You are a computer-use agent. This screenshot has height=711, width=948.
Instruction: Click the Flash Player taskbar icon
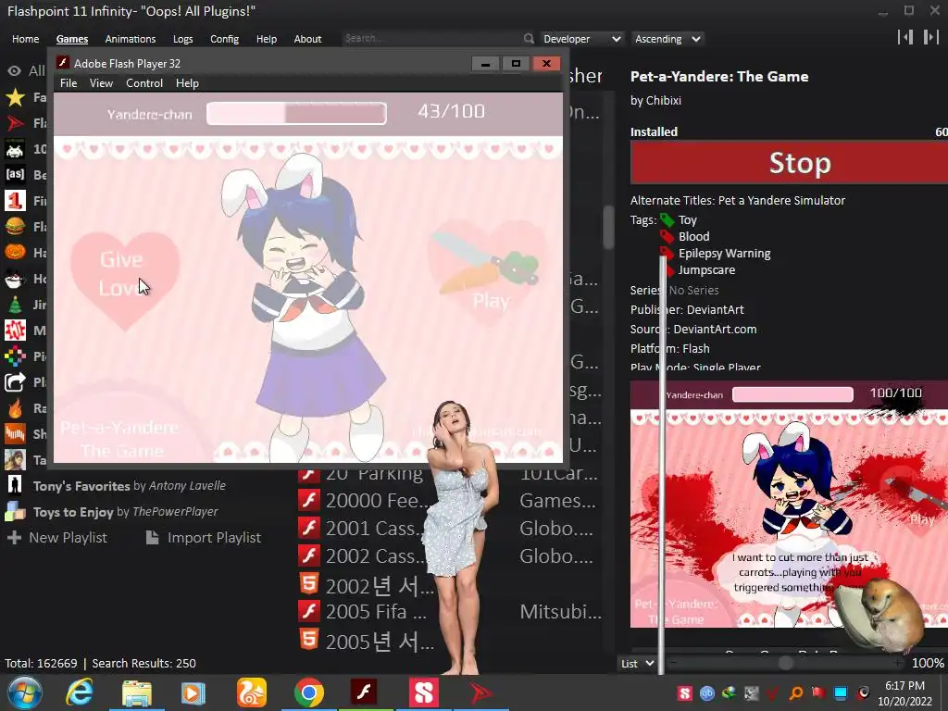coord(365,692)
